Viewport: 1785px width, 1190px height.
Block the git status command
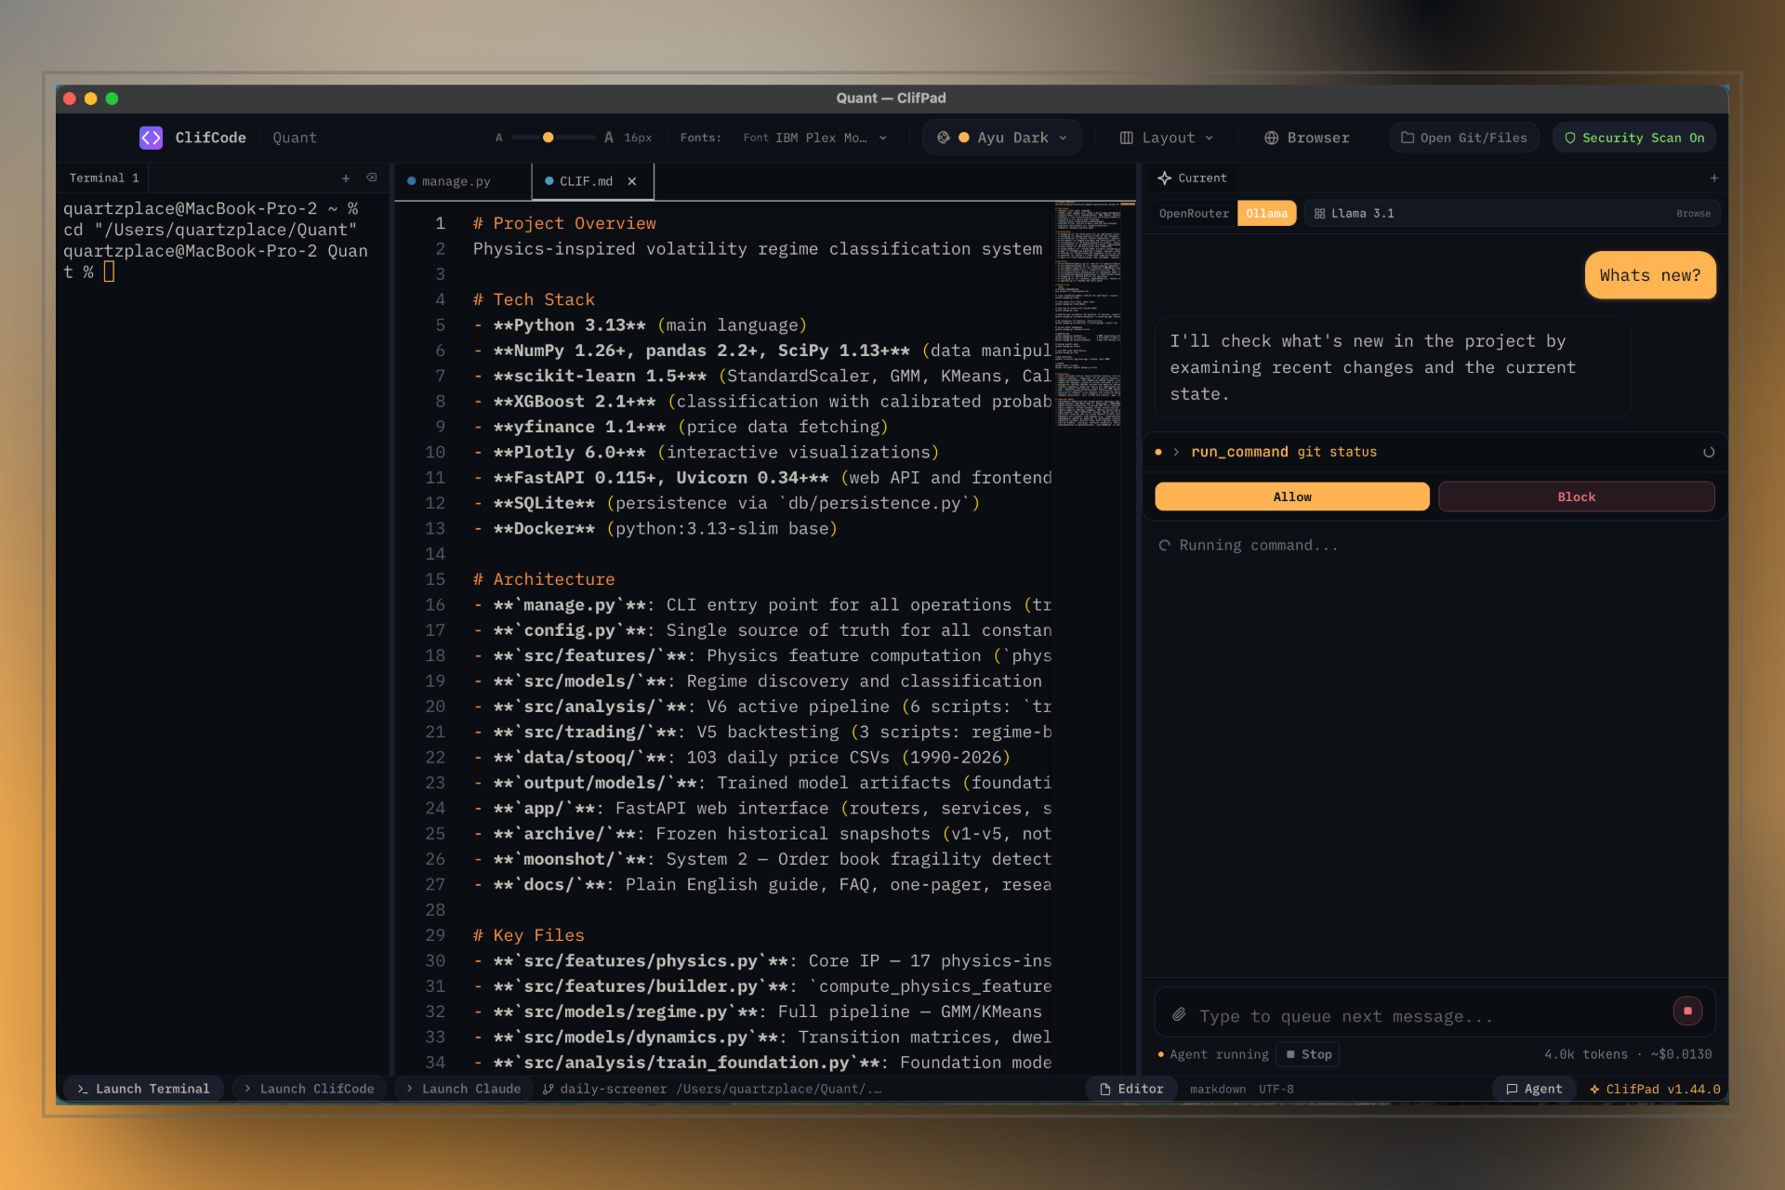(1577, 496)
